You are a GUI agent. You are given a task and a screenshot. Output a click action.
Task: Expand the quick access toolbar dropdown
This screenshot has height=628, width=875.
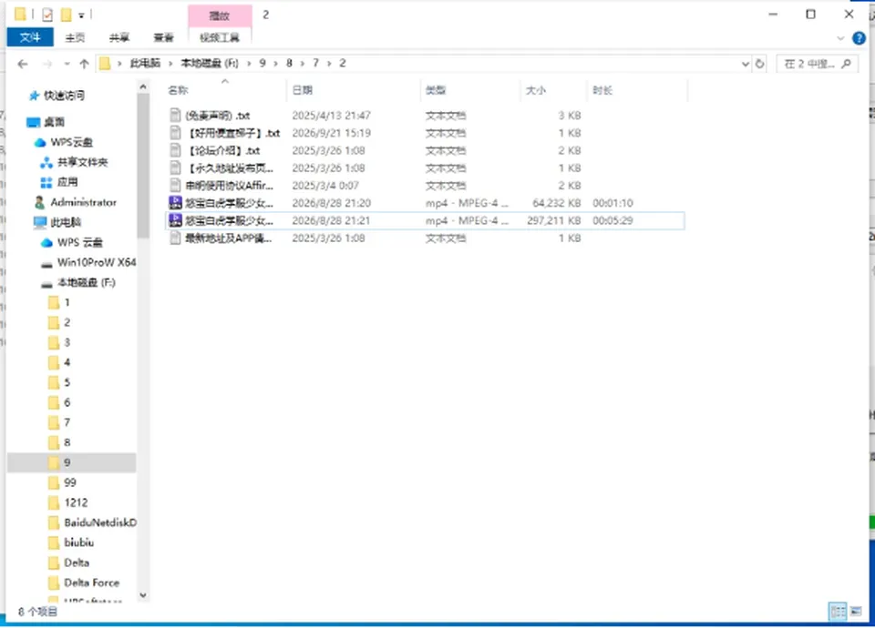coord(81,15)
